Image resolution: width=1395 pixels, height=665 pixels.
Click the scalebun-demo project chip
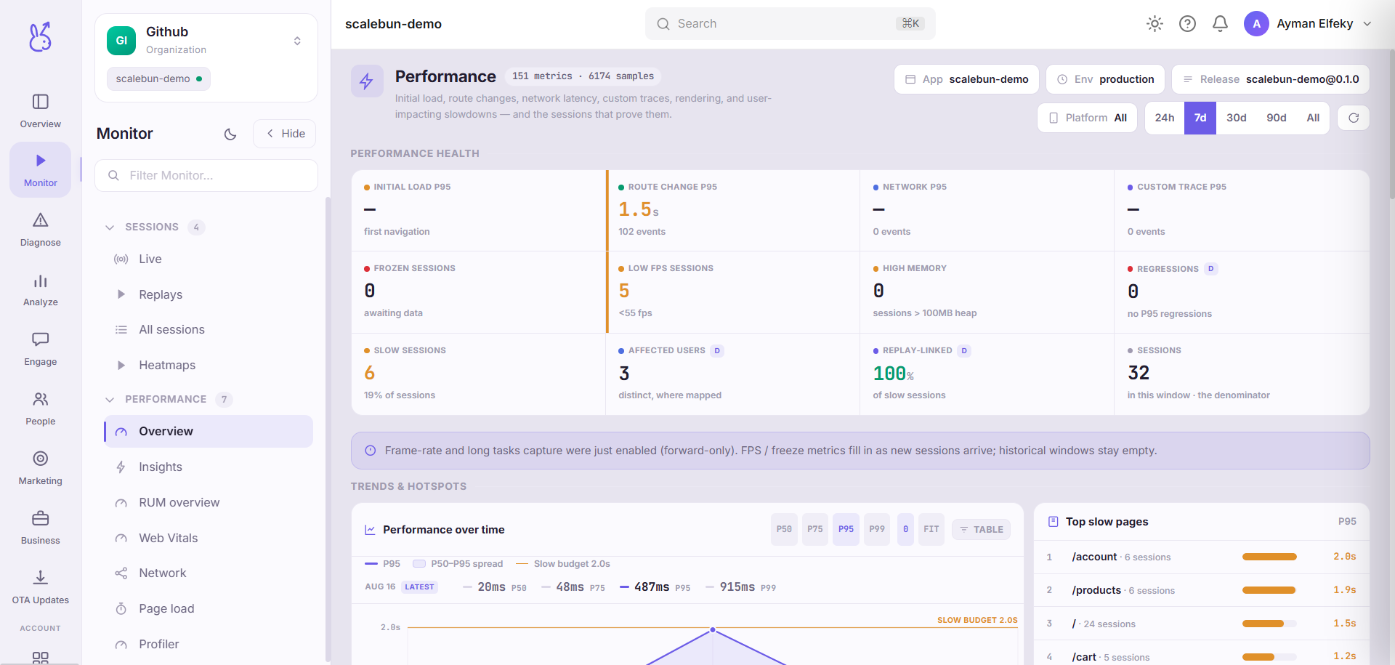pyautogui.click(x=158, y=78)
